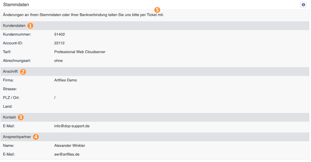The image size is (311, 162).
Task: Click the aw@artfiles.de email address
Action: click(67, 154)
